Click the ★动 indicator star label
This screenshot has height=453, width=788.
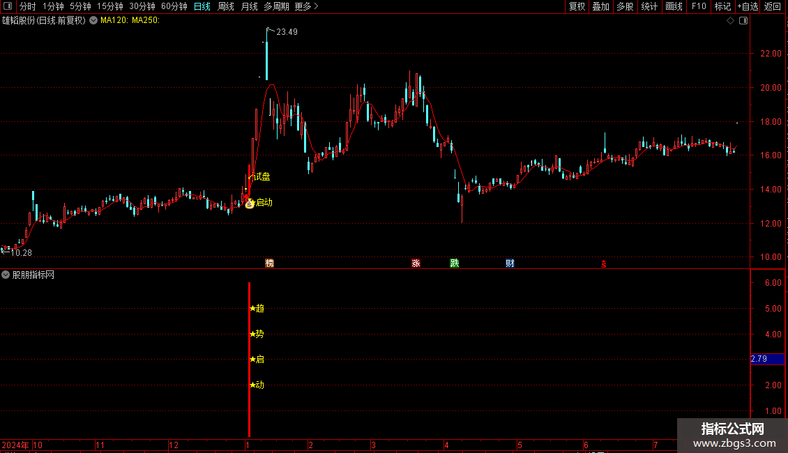(257, 385)
